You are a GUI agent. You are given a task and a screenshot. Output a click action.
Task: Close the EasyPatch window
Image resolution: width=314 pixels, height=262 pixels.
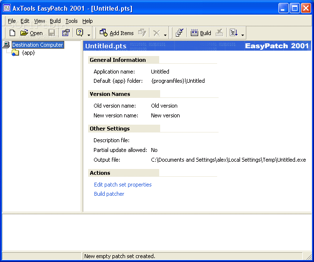[x=306, y=8]
